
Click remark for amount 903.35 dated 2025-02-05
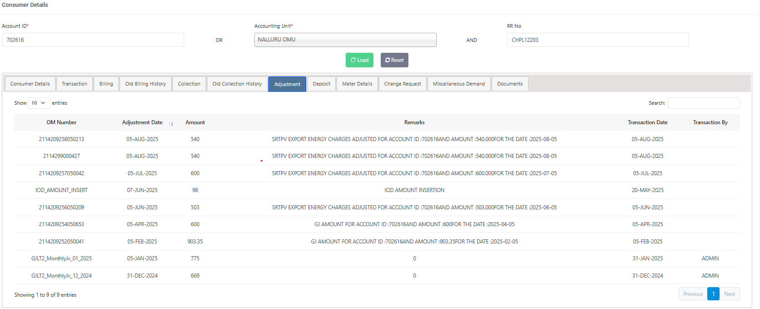[x=414, y=242]
